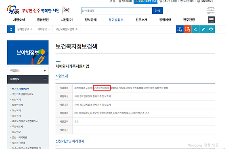Screen dimensions: 226x149
Task: Open the 시민참여 main menu
Action: pos(67,20)
